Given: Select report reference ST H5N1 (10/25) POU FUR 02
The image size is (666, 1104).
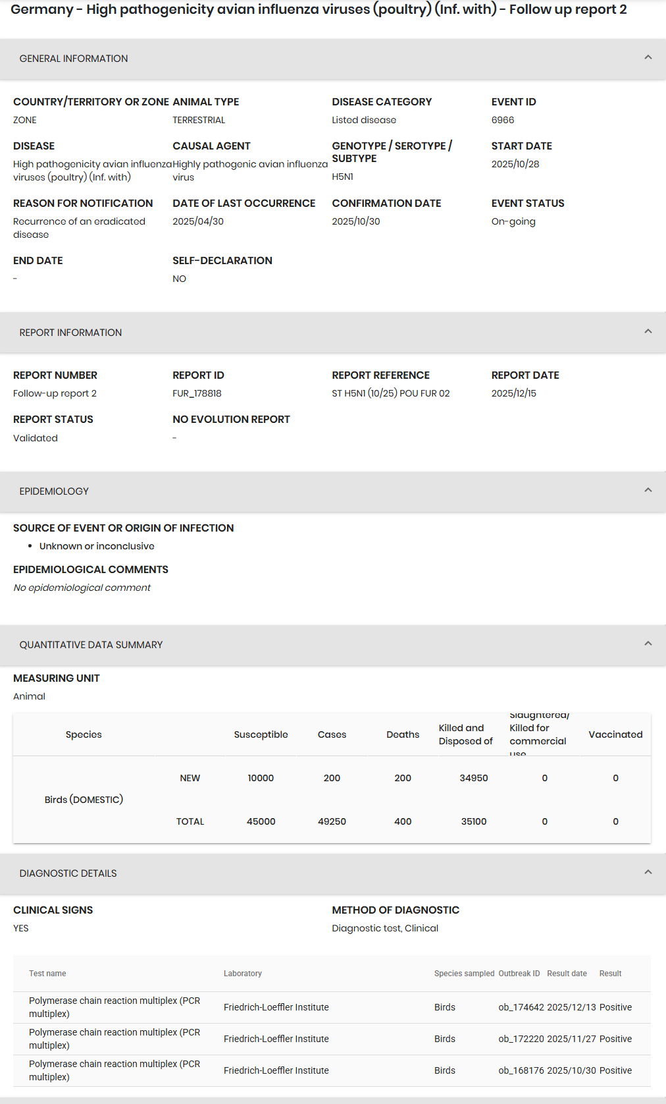Looking at the screenshot, I should click(391, 393).
